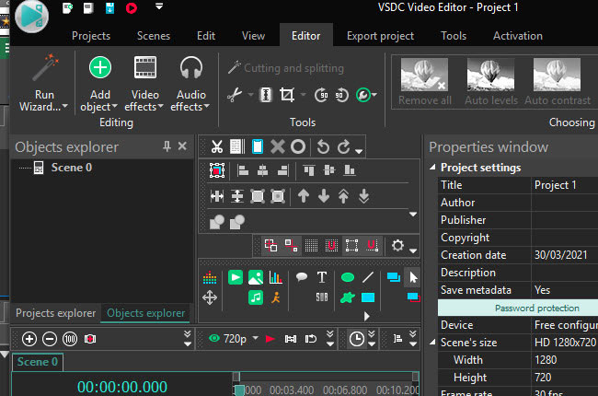Viewport: 598px width, 396px height.
Task: Open the Export project tab
Action: pyautogui.click(x=380, y=36)
